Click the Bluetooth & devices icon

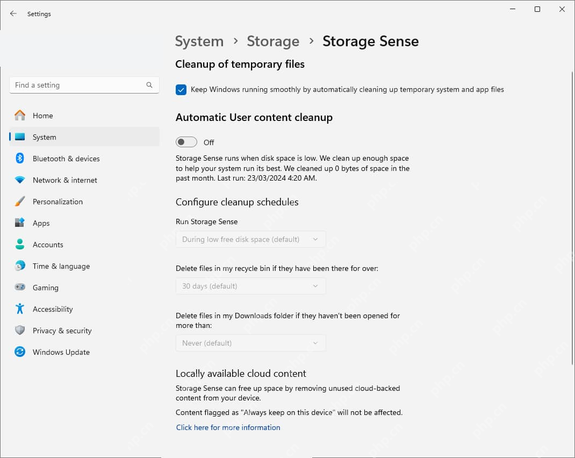(x=20, y=159)
